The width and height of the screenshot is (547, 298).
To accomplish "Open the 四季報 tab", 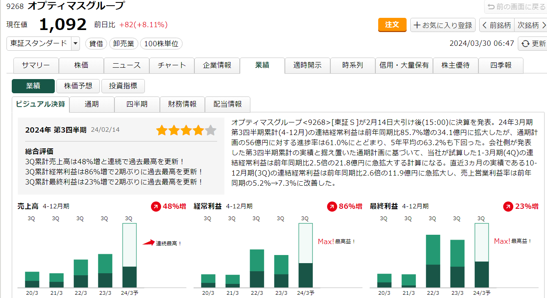I will [x=501, y=65].
